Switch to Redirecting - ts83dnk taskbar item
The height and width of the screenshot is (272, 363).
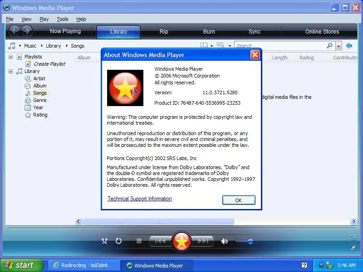(x=84, y=265)
